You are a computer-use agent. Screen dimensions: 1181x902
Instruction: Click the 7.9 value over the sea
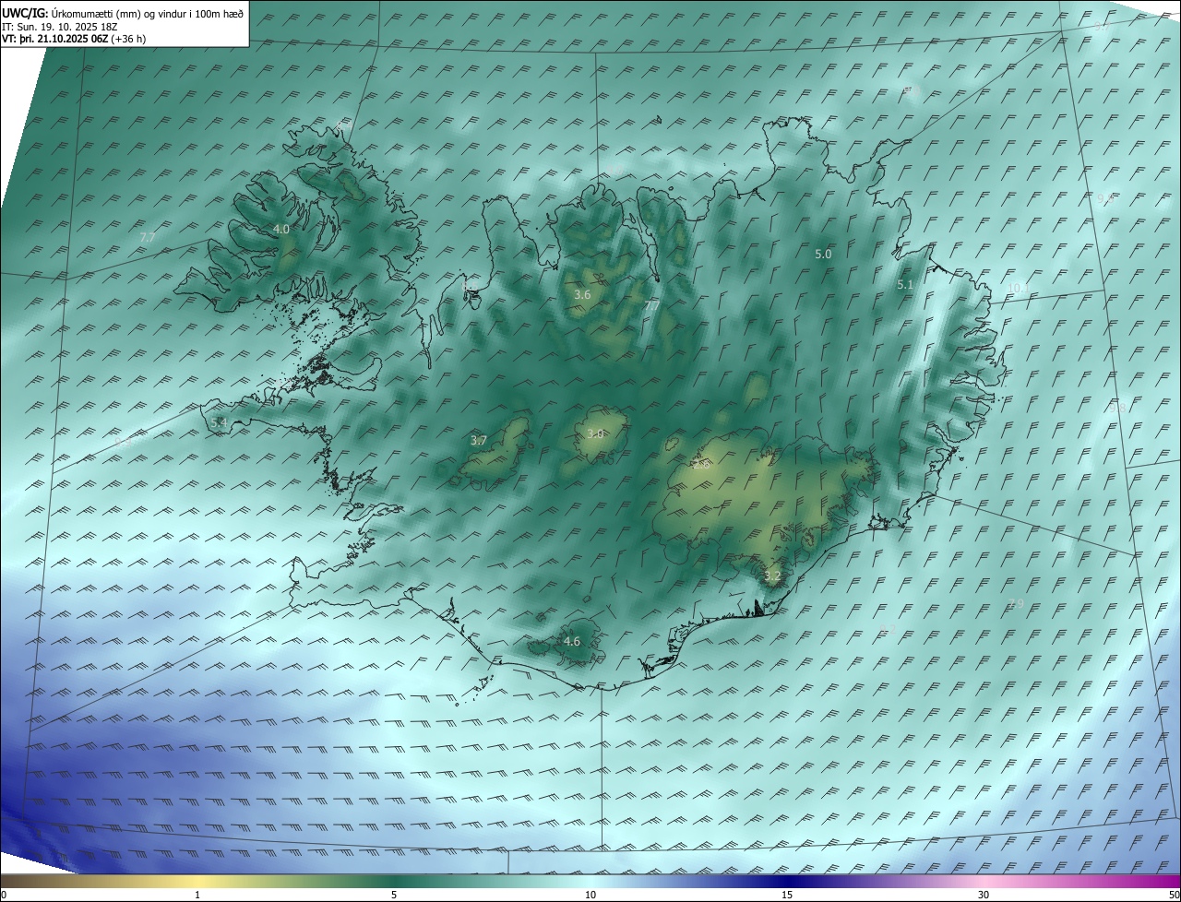coord(1015,604)
